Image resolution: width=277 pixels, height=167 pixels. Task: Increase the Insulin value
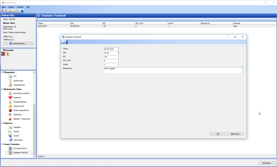tap(118, 64)
